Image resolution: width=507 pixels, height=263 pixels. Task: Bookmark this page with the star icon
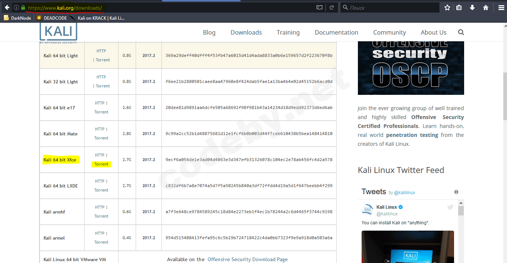coord(447,7)
